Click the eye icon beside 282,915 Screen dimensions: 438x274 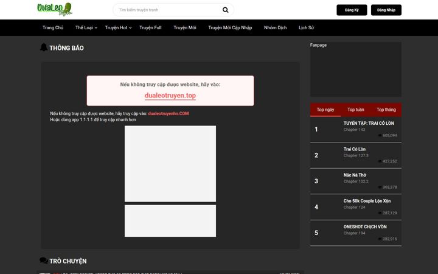[x=380, y=239]
